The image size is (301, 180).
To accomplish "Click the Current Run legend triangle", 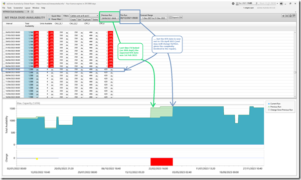I will pyautogui.click(x=269, y=103).
